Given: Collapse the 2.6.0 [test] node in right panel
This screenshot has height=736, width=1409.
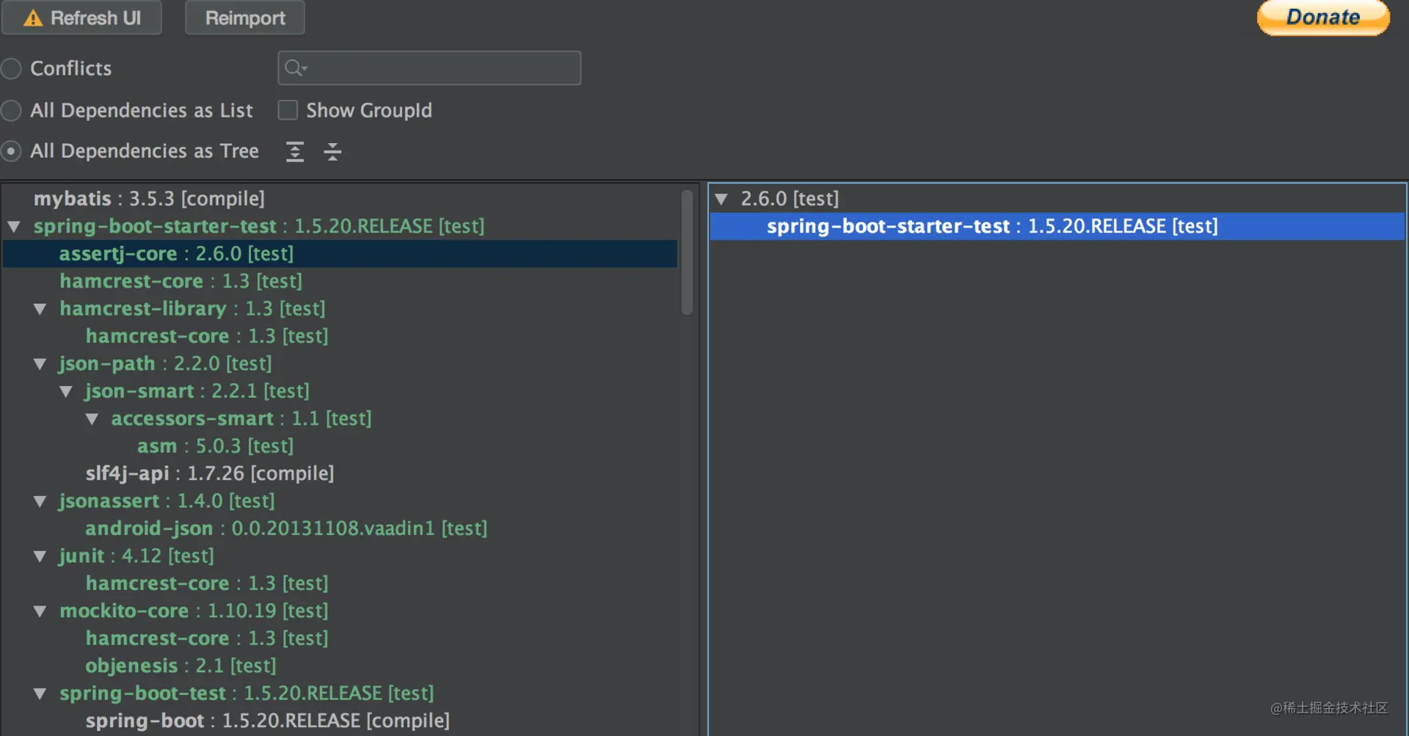Looking at the screenshot, I should pyautogui.click(x=721, y=199).
